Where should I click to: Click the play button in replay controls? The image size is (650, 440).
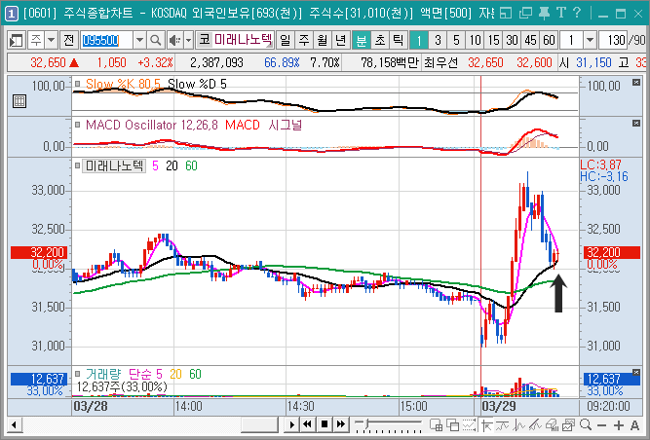pos(291,424)
